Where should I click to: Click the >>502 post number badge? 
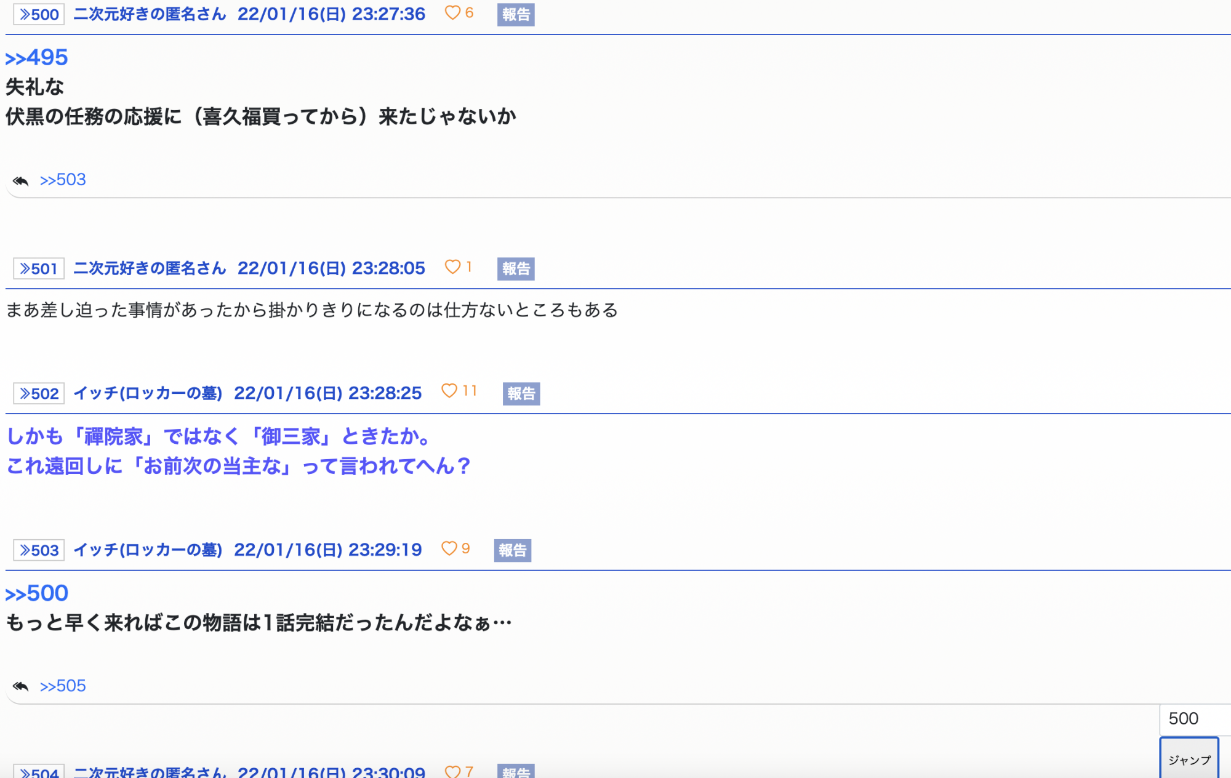click(39, 393)
